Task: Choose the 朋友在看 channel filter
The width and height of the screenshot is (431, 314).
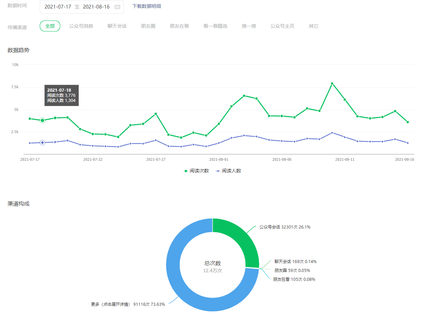Action: pyautogui.click(x=179, y=26)
